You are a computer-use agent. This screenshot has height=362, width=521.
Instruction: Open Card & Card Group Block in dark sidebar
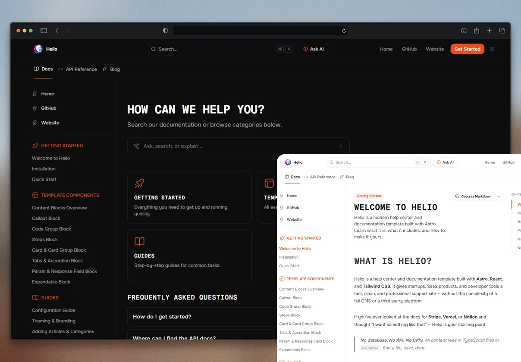(59, 250)
